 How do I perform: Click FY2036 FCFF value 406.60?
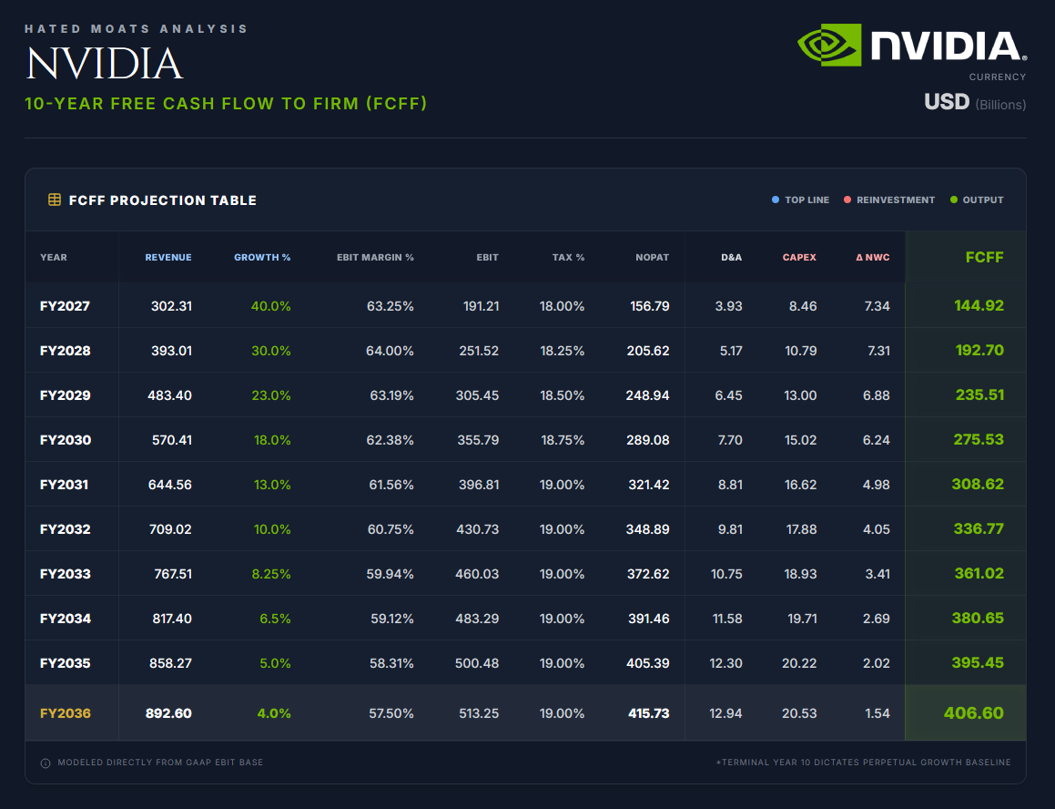click(x=974, y=713)
